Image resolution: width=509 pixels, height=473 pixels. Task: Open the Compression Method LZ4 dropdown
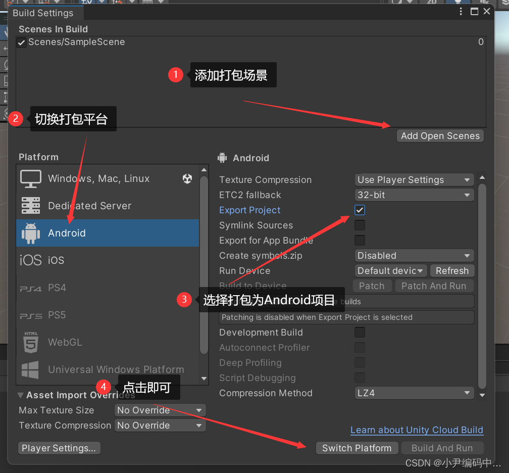point(414,393)
